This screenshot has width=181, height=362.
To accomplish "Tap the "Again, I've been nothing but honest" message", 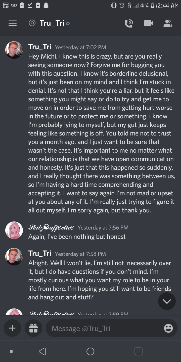I will (x=77, y=237).
